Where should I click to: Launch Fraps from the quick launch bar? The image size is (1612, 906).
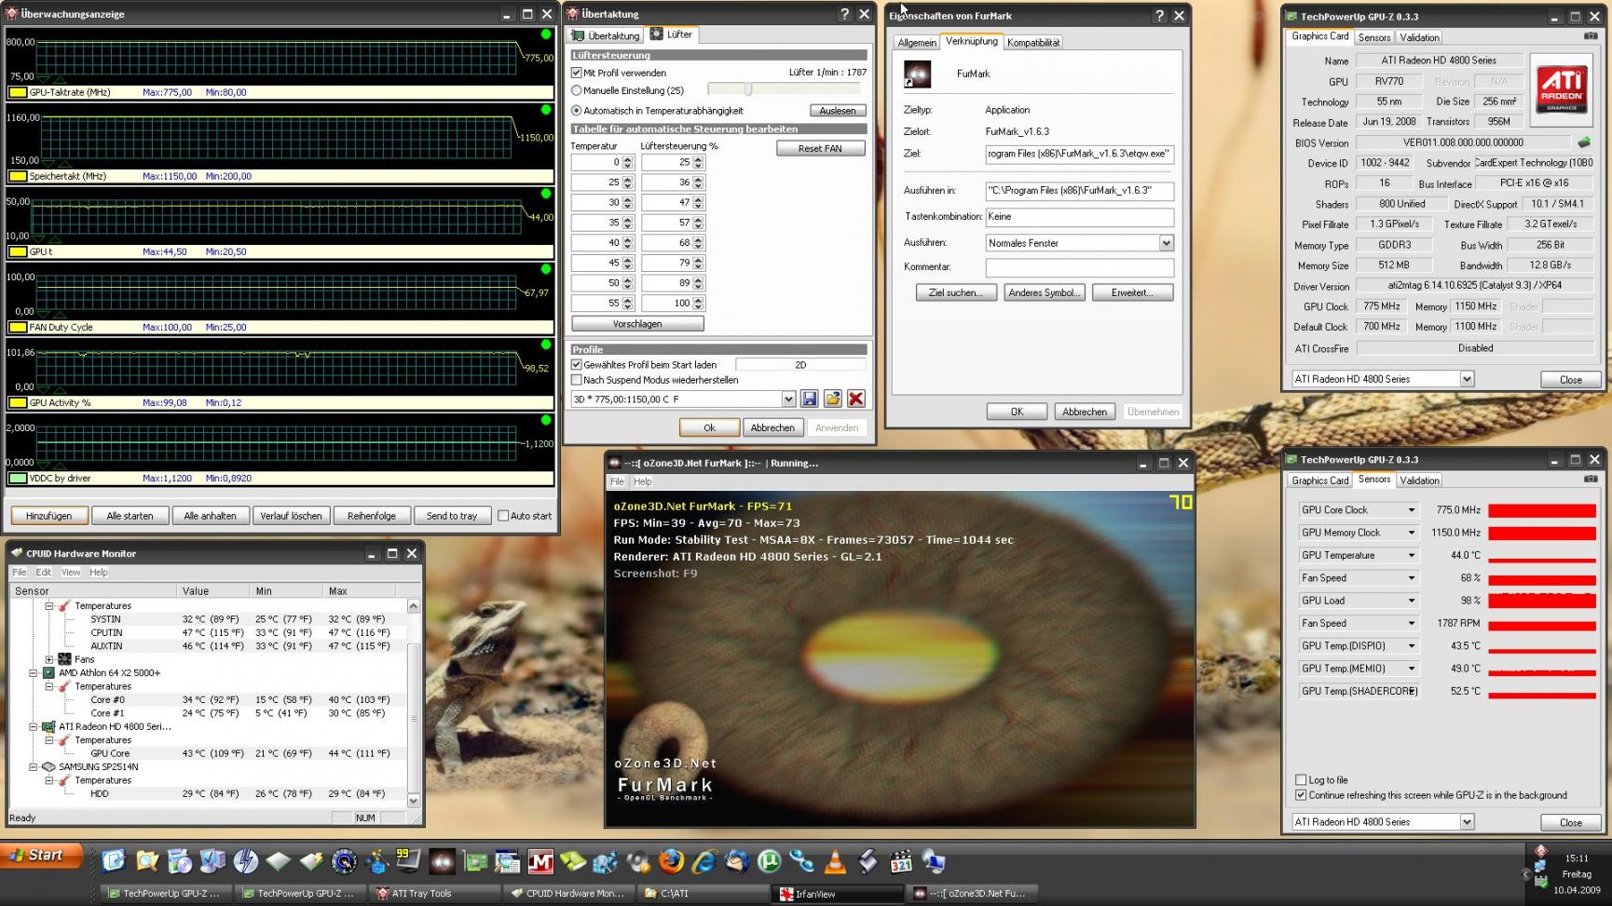pyautogui.click(x=409, y=861)
